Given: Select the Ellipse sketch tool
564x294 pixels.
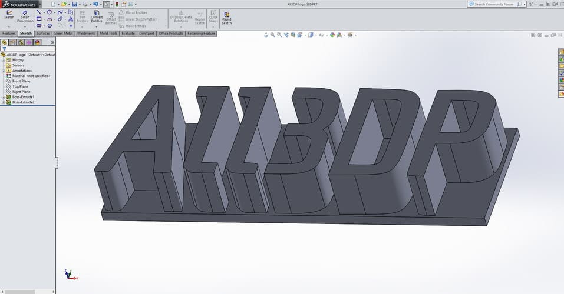Looking at the screenshot, I should pos(60,19).
